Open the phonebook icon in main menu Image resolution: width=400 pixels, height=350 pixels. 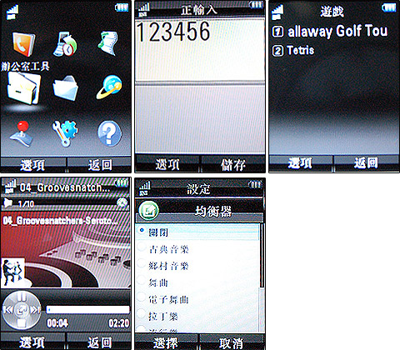click(x=24, y=44)
